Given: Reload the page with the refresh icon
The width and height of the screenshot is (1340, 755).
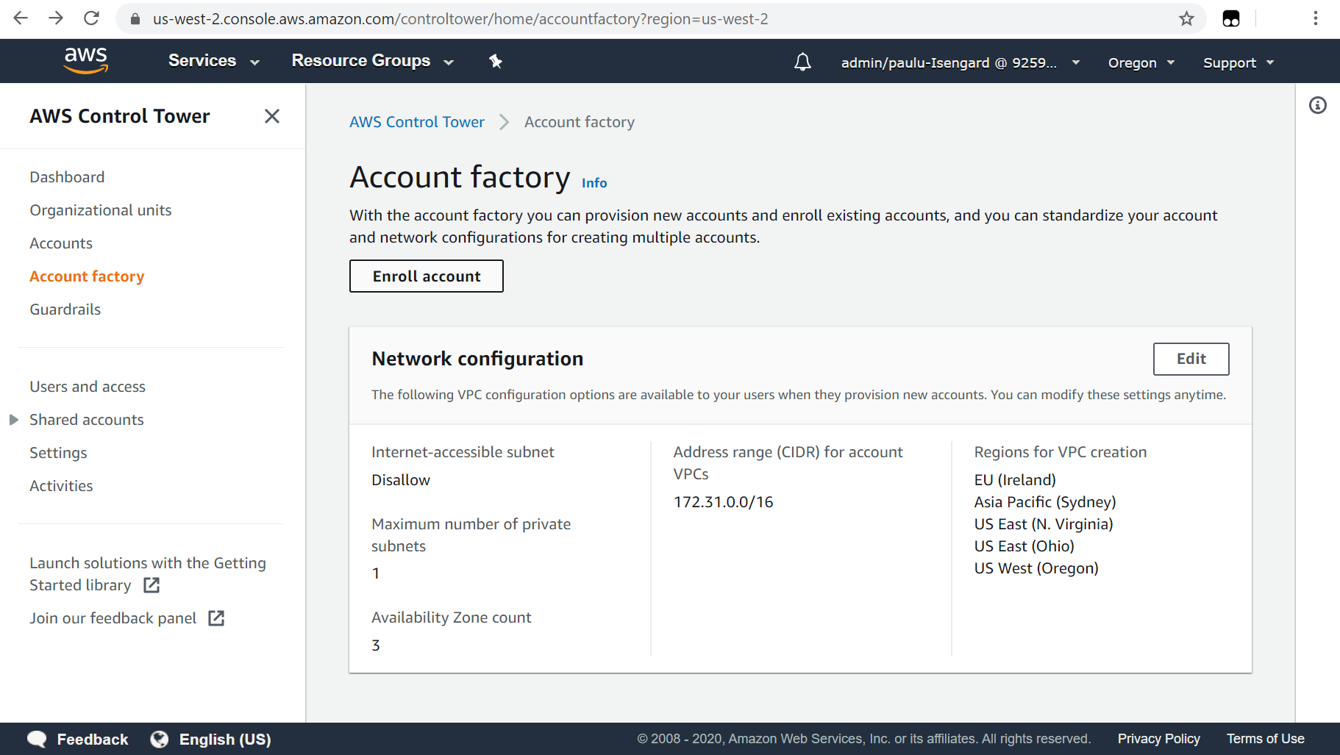Looking at the screenshot, I should (91, 18).
